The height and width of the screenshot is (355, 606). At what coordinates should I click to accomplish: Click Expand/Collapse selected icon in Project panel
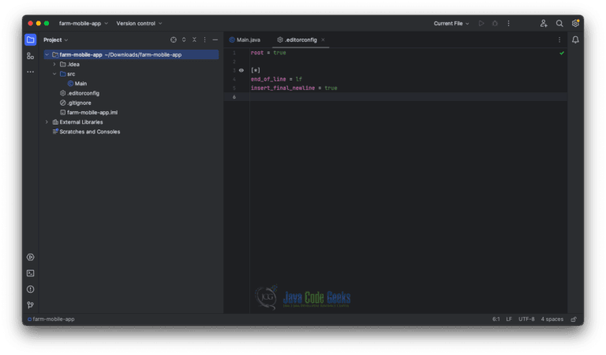pyautogui.click(x=184, y=39)
